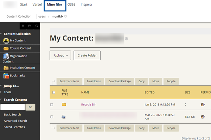This screenshot has width=211, height=140.
Task: Click the 14.1 KB size value
Action: point(190,117)
